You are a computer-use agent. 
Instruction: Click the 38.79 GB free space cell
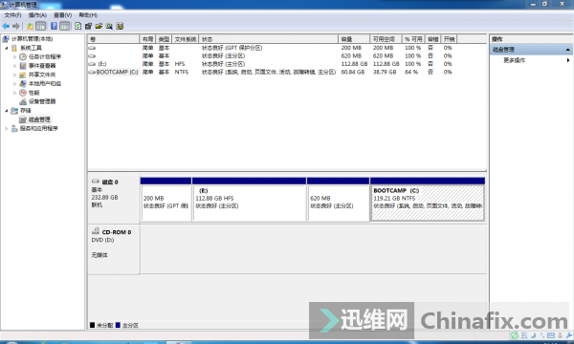(x=385, y=72)
